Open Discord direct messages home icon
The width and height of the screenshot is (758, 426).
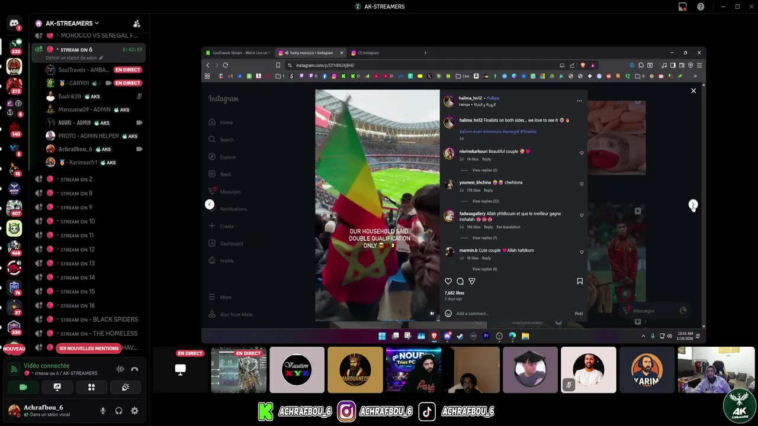[x=14, y=24]
